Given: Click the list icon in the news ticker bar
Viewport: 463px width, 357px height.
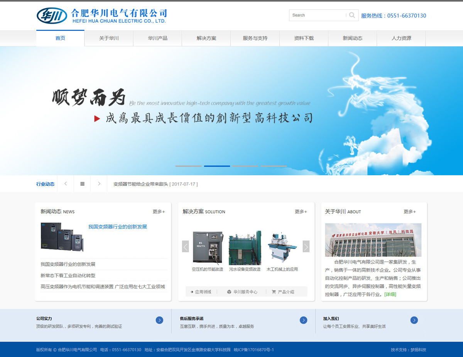Looking at the screenshot, I should [82, 184].
